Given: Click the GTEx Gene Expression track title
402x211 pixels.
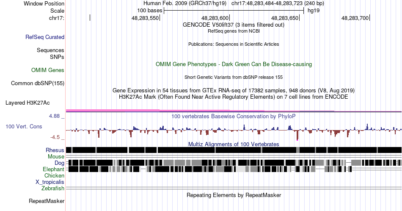Looking at the screenshot, I should pyautogui.click(x=234, y=91).
